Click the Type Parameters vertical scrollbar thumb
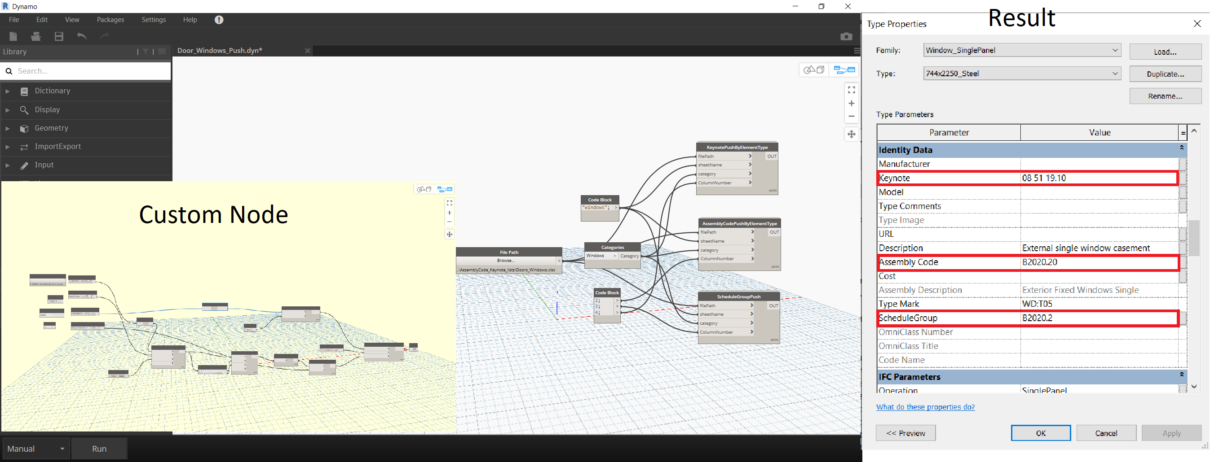Image resolution: width=1210 pixels, height=462 pixels. (x=1193, y=238)
